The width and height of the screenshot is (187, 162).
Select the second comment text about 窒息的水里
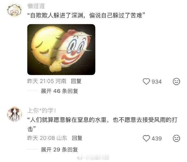pos(102,124)
